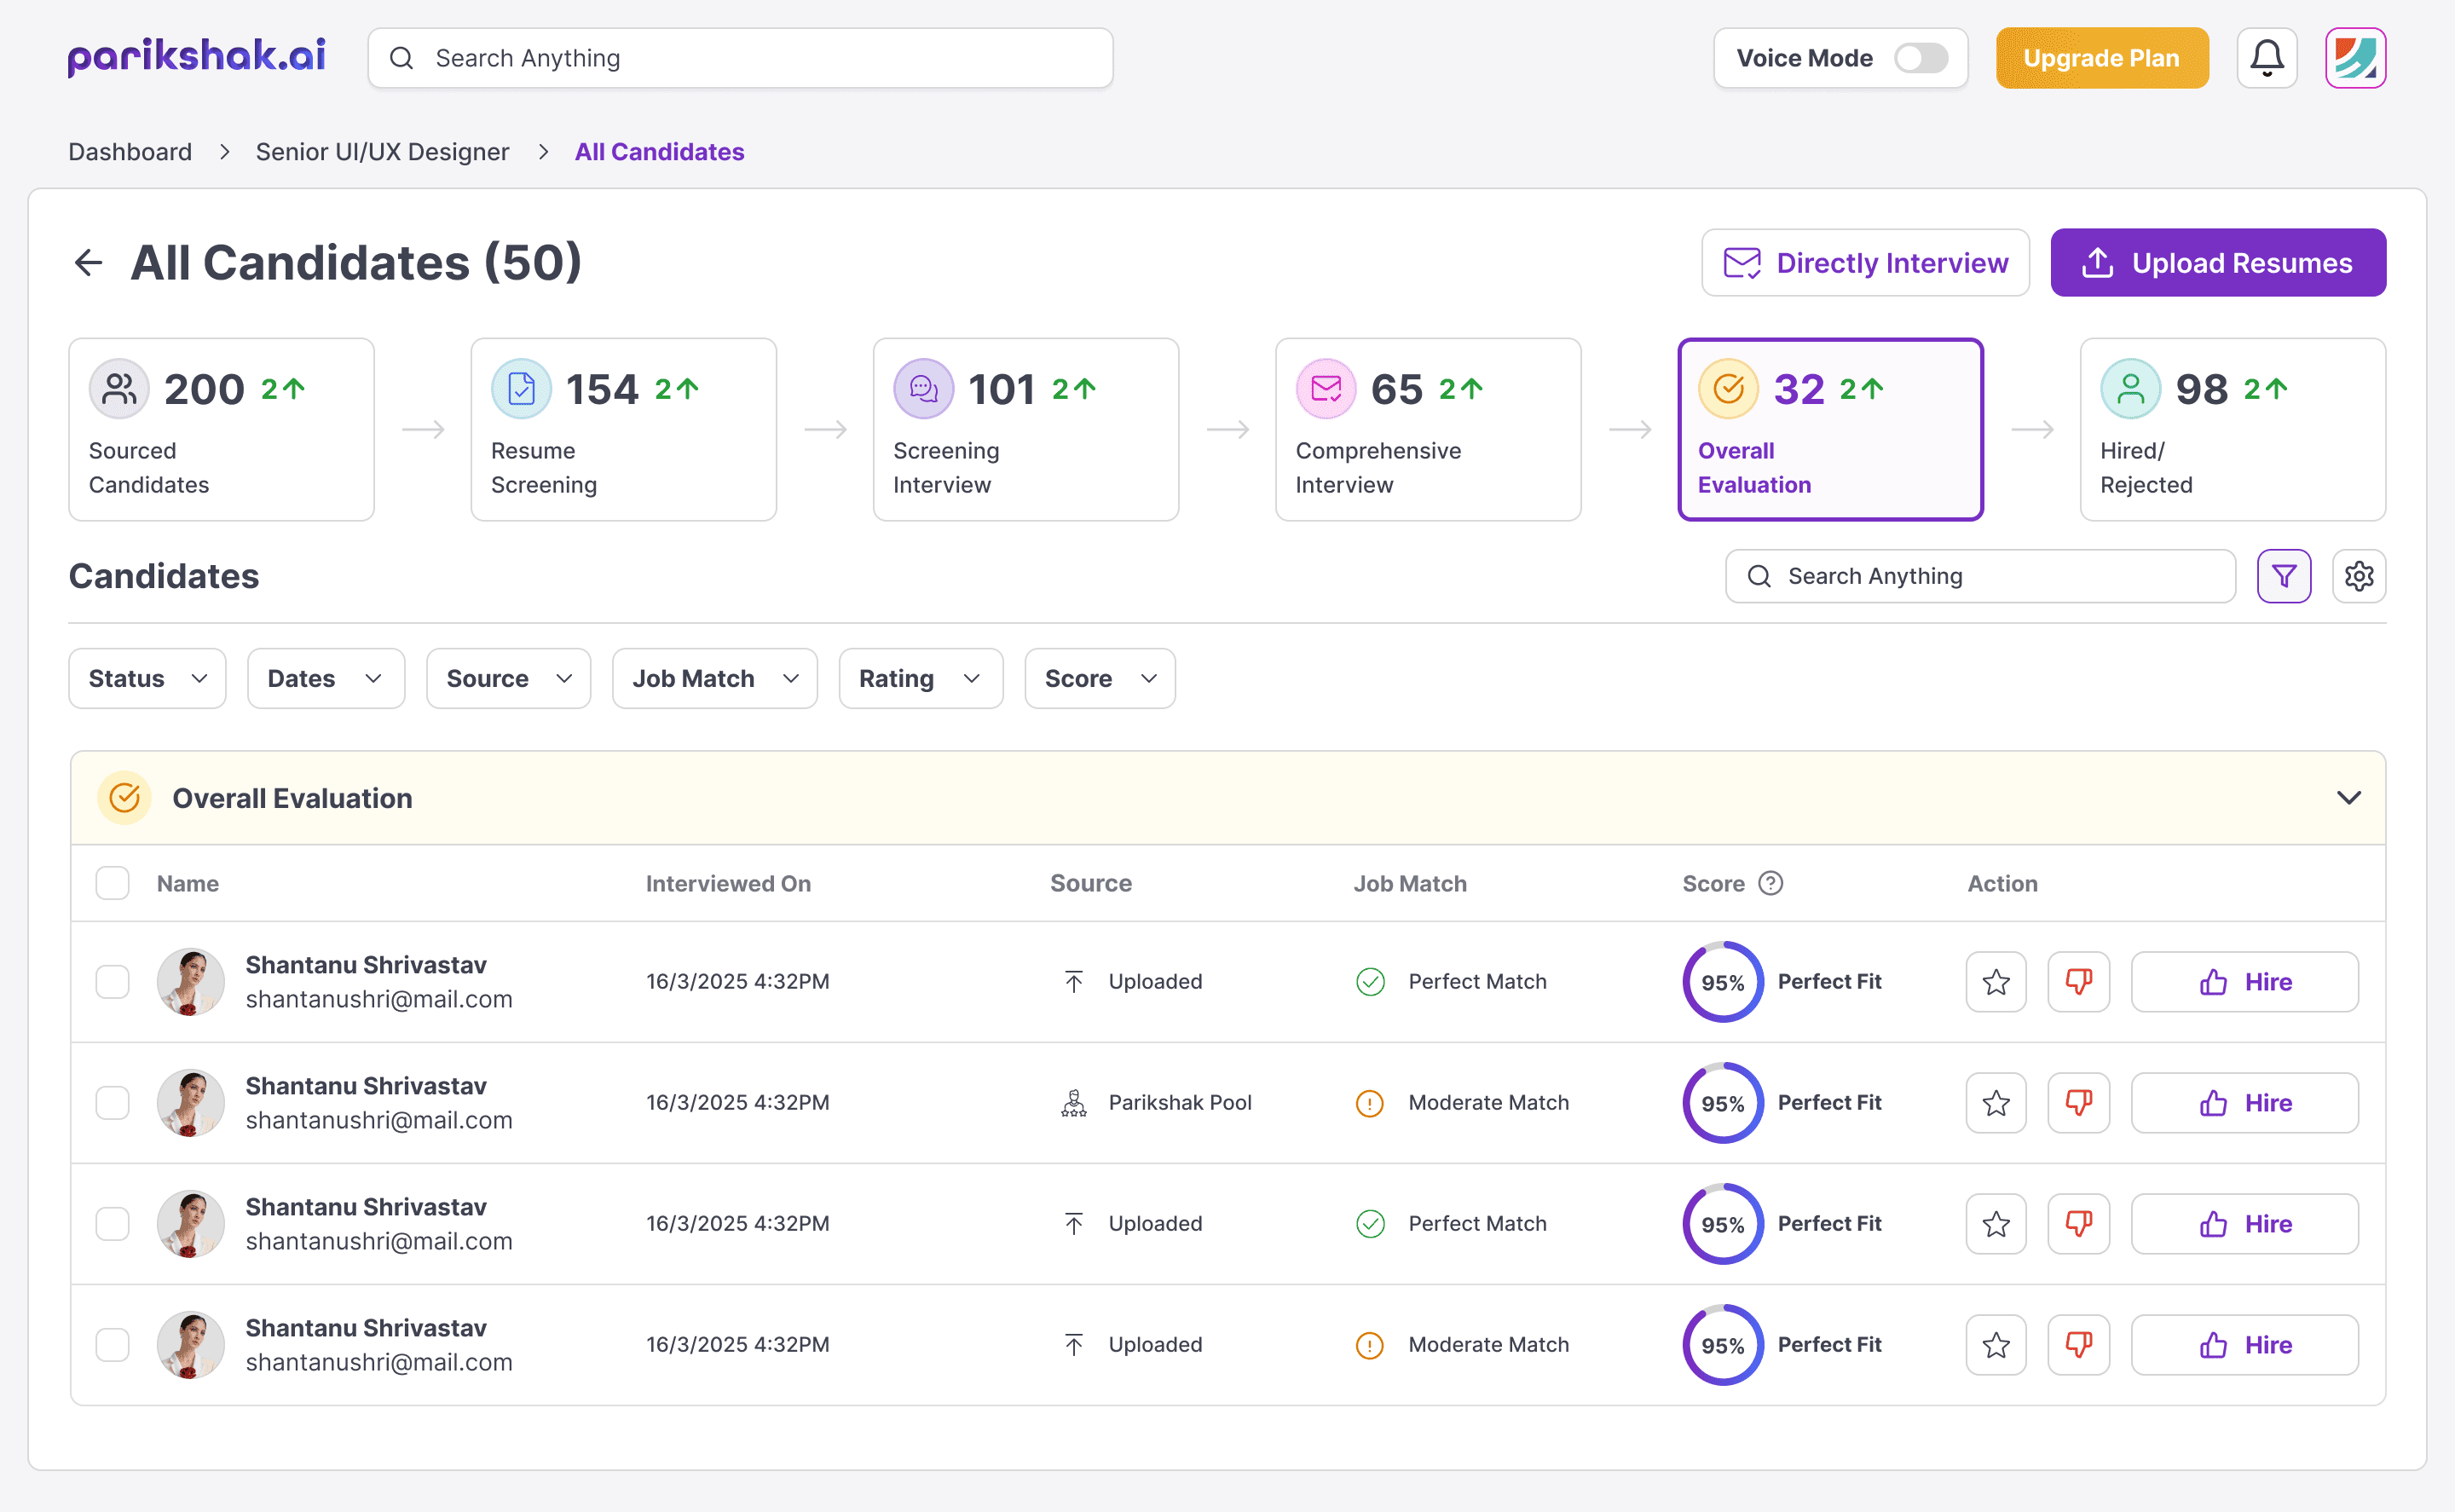Screen dimensions: 2455x1512
Task: Reject the second candidate with thumbs-down
Action: (2078, 1103)
